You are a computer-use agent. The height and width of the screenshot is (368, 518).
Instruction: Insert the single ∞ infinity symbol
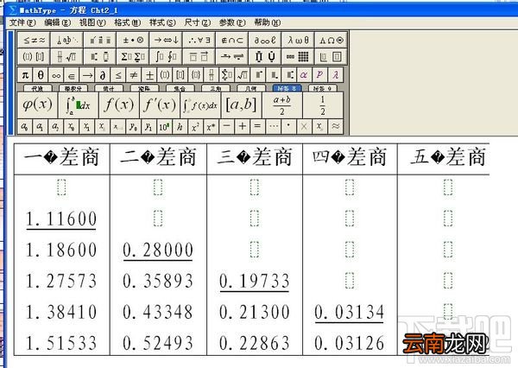(x=56, y=75)
